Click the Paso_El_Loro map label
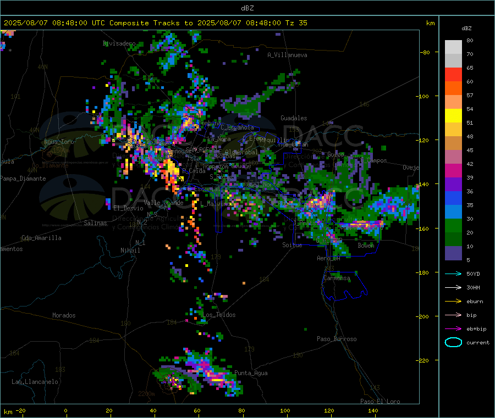The image size is (495, 418). [381, 402]
